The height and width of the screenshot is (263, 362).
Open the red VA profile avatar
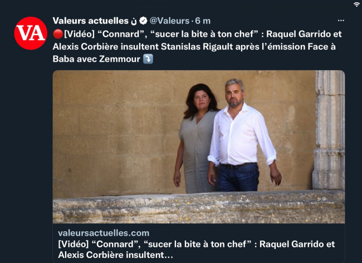pyautogui.click(x=31, y=33)
